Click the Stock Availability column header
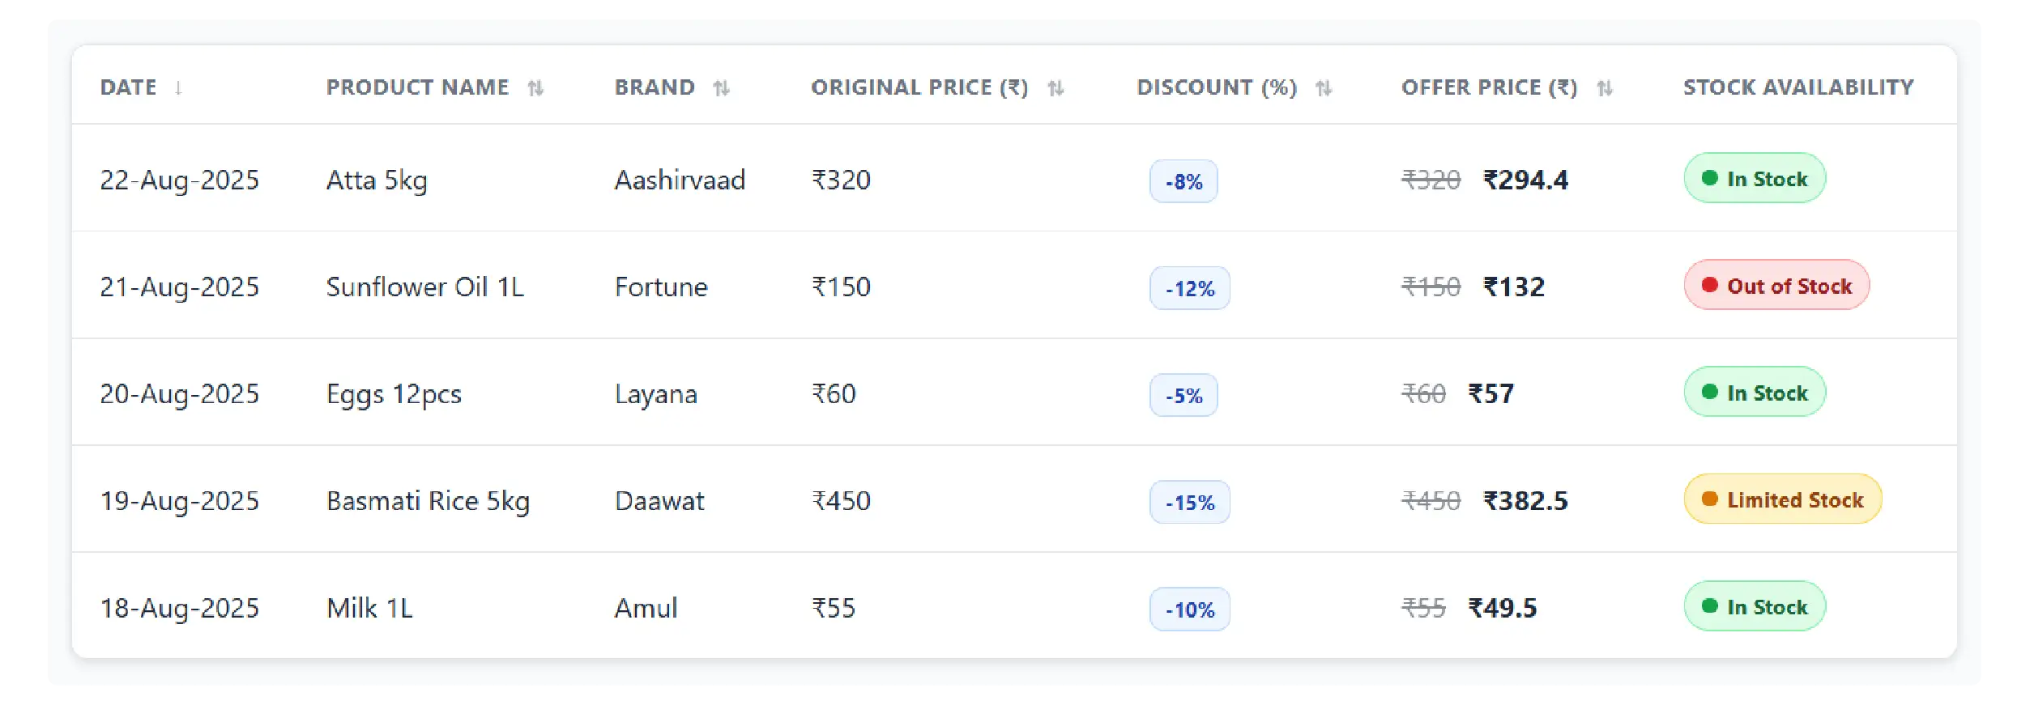The image size is (2030, 705). [x=1798, y=87]
